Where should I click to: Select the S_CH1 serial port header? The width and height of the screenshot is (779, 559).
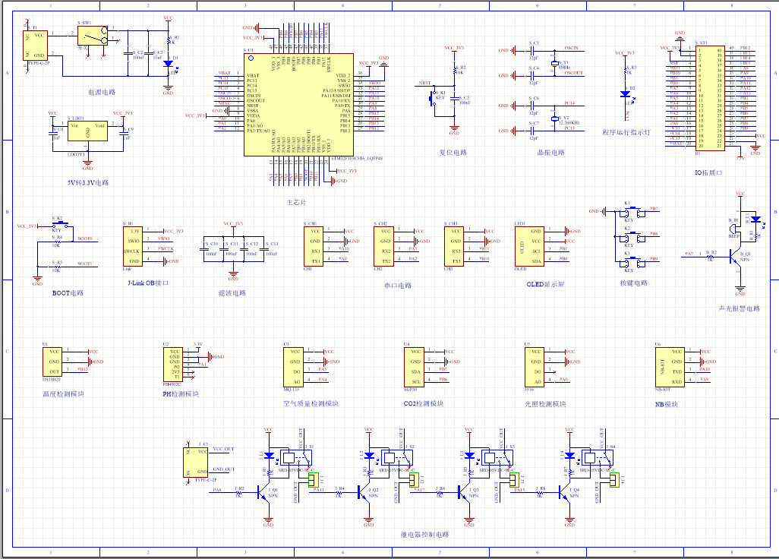(314, 246)
